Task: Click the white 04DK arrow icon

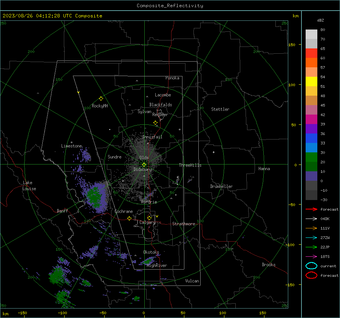Action: [x=311, y=219]
